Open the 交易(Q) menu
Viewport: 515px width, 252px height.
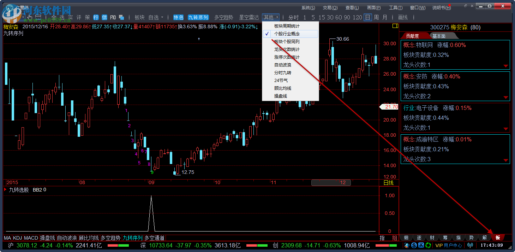click(330, 8)
